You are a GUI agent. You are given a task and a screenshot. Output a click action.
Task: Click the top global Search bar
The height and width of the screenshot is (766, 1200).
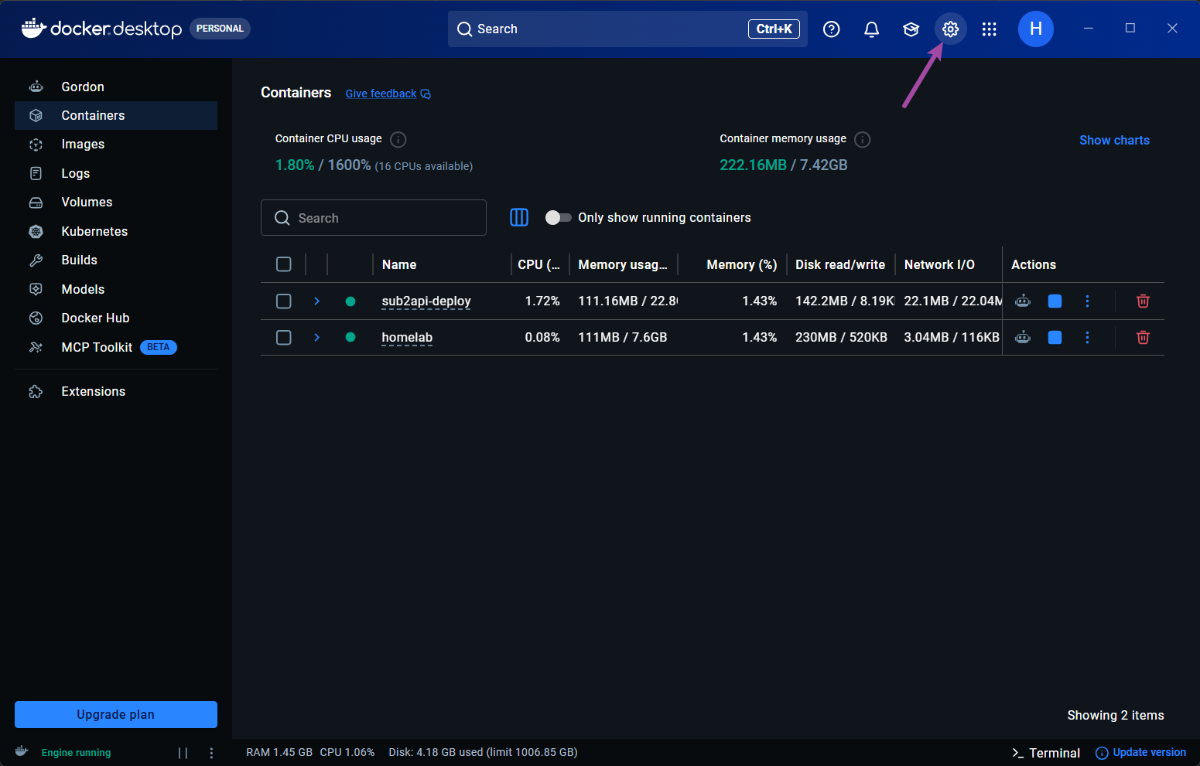(627, 29)
